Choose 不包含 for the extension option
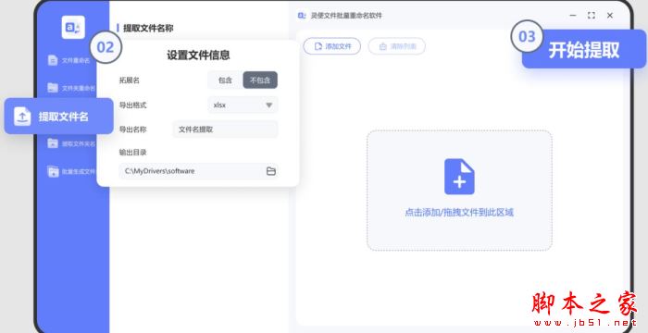The image size is (648, 333). click(260, 80)
